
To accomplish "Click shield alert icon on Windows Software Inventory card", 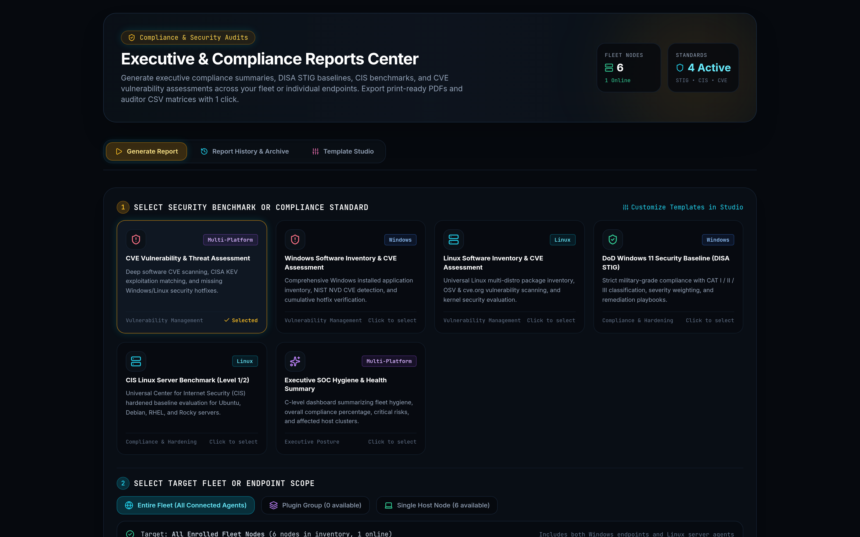I will (x=295, y=240).
